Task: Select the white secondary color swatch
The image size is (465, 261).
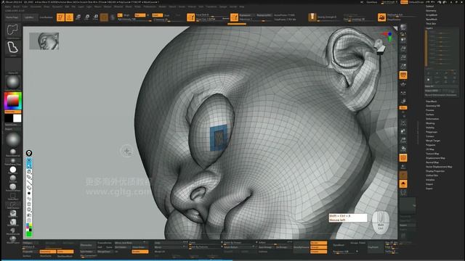Action: [17, 118]
